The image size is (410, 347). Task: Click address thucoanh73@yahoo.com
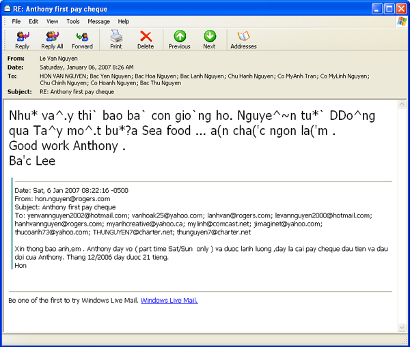(x=51, y=232)
